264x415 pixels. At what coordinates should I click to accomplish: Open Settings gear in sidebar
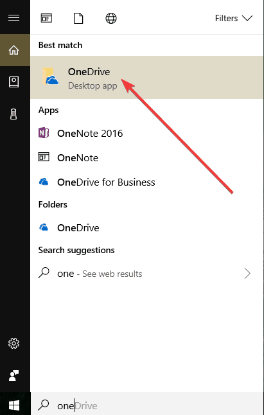point(13,343)
